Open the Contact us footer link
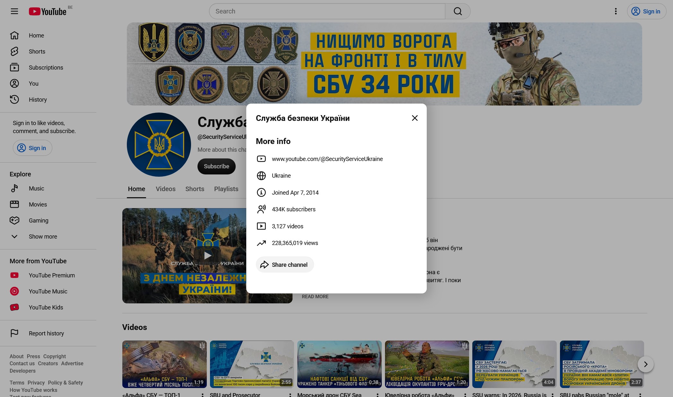 (x=22, y=364)
